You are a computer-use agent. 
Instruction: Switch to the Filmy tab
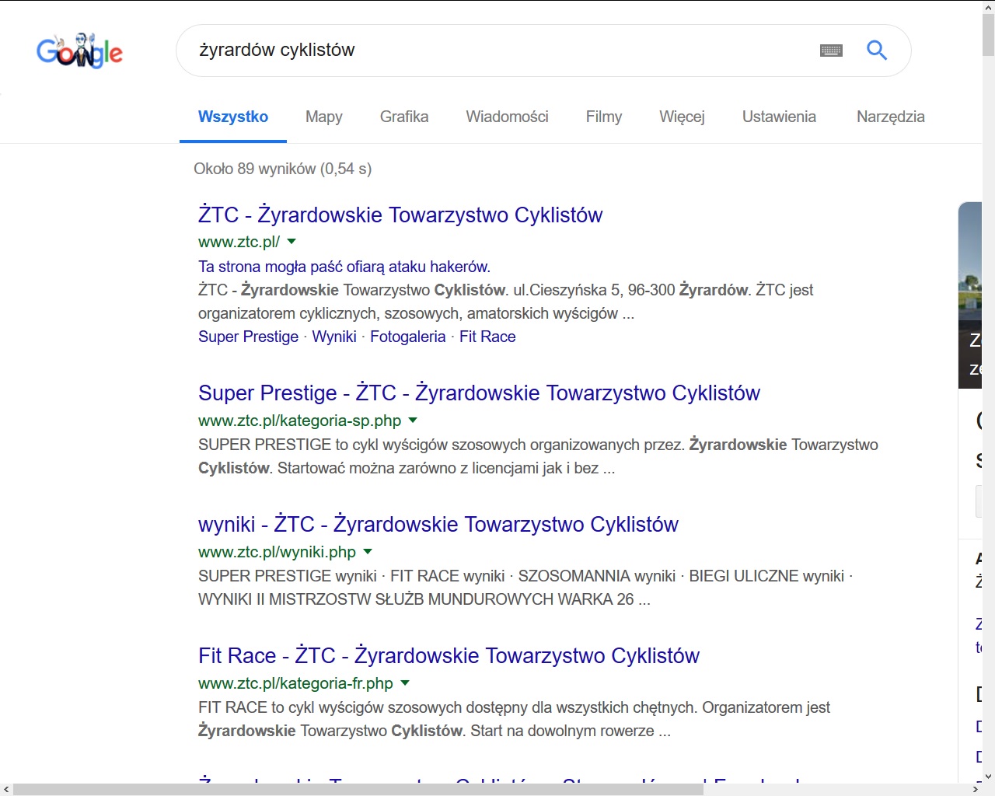click(603, 117)
